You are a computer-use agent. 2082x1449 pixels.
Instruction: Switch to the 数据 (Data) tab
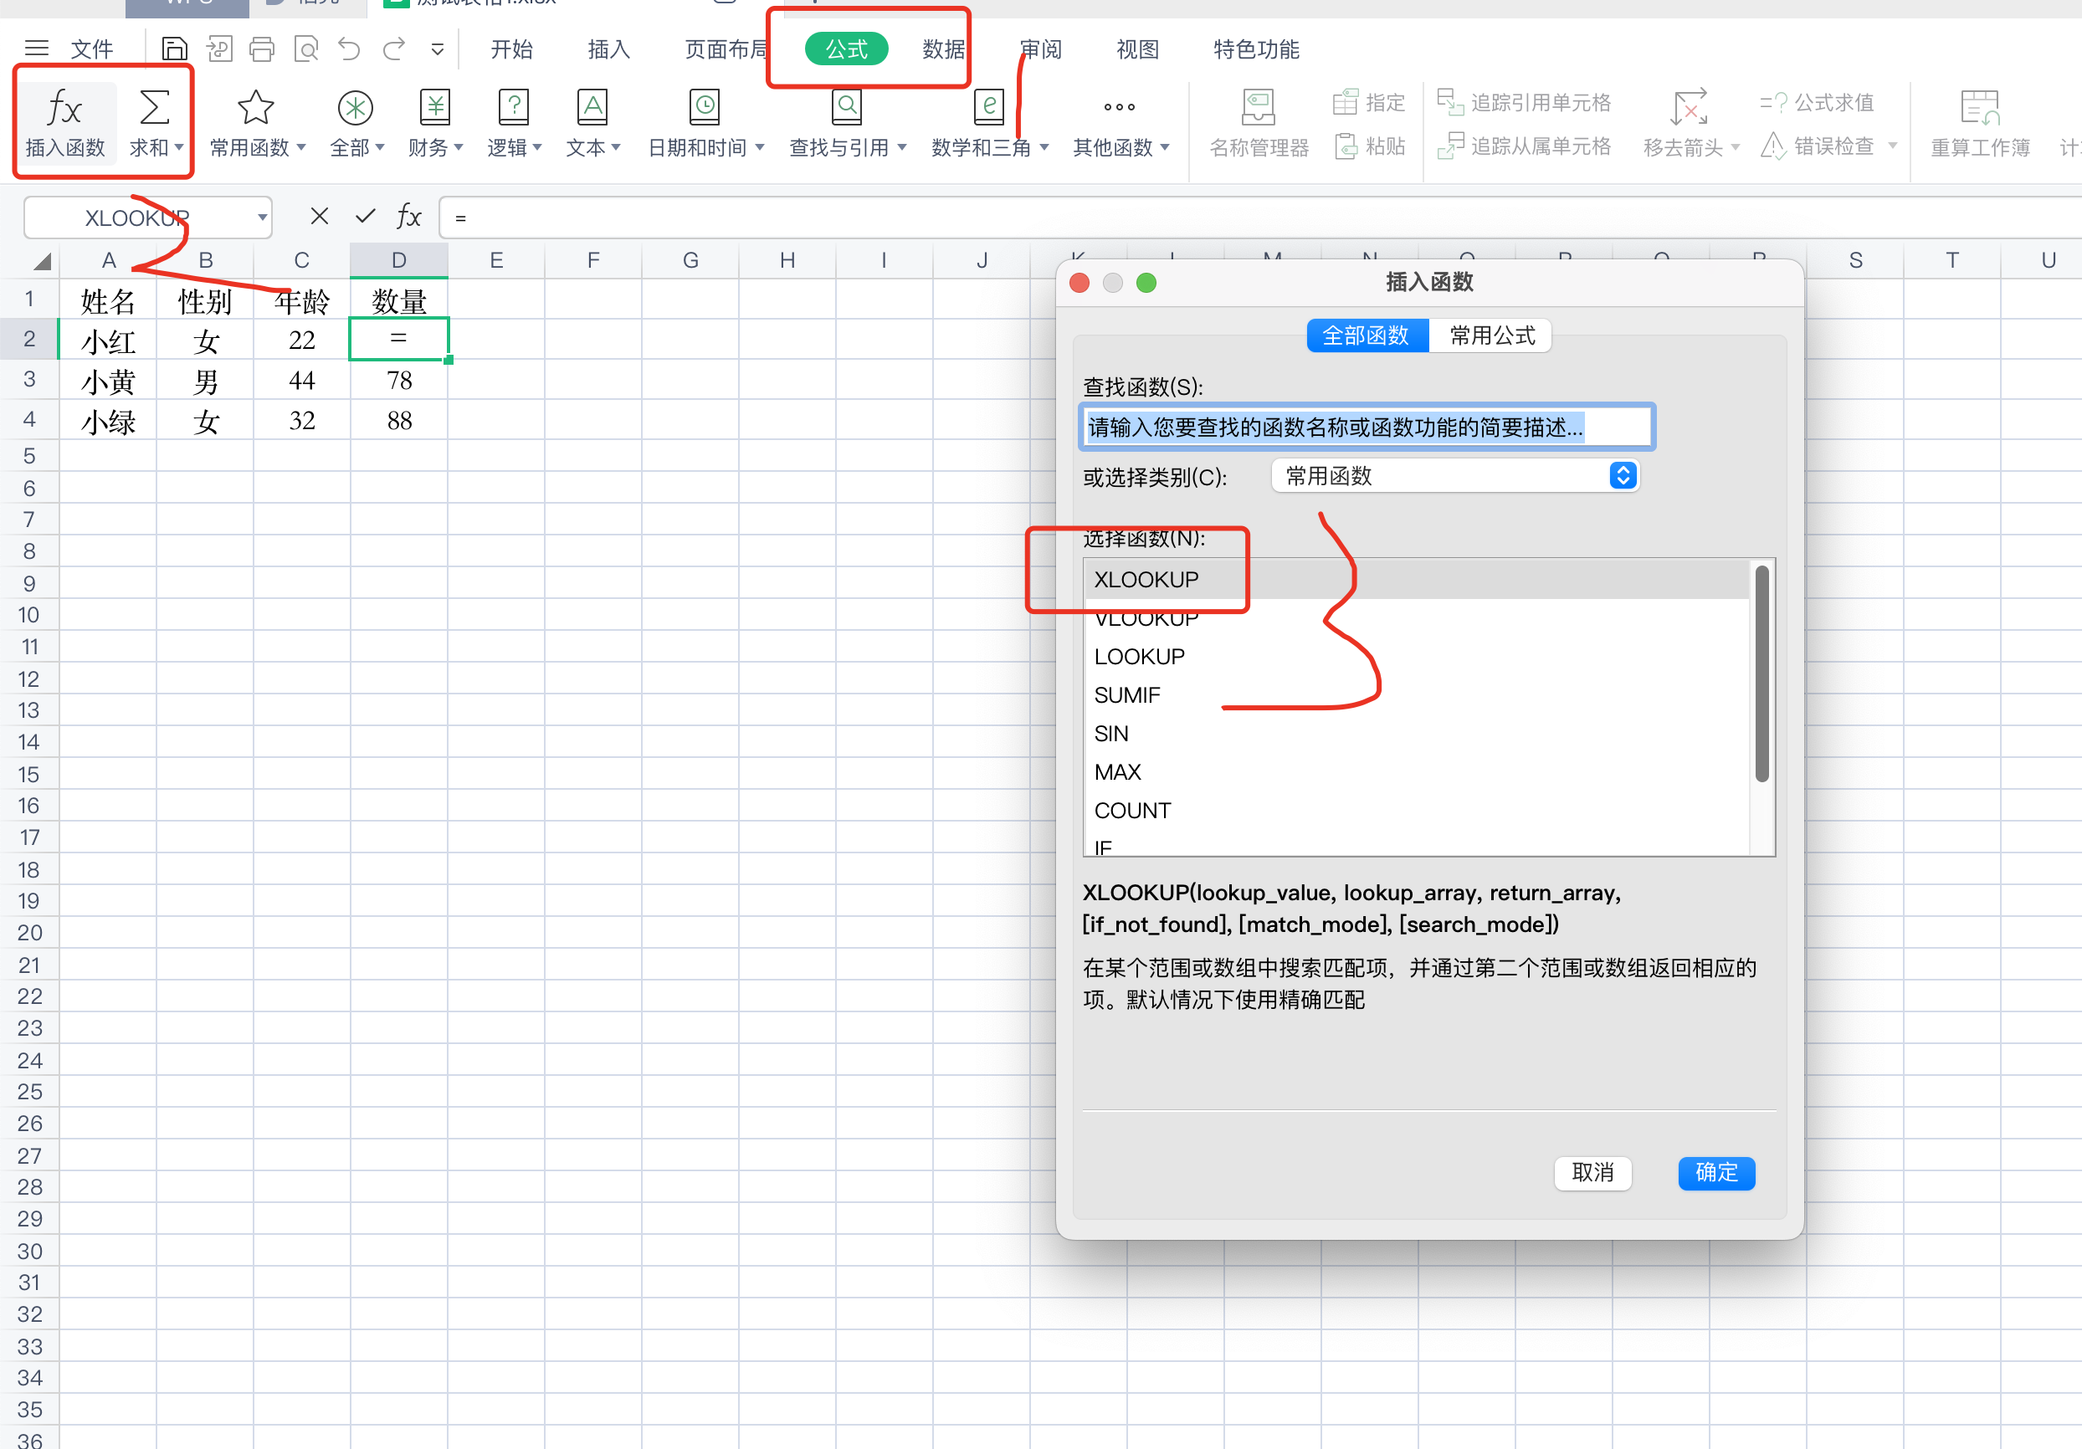coord(943,49)
